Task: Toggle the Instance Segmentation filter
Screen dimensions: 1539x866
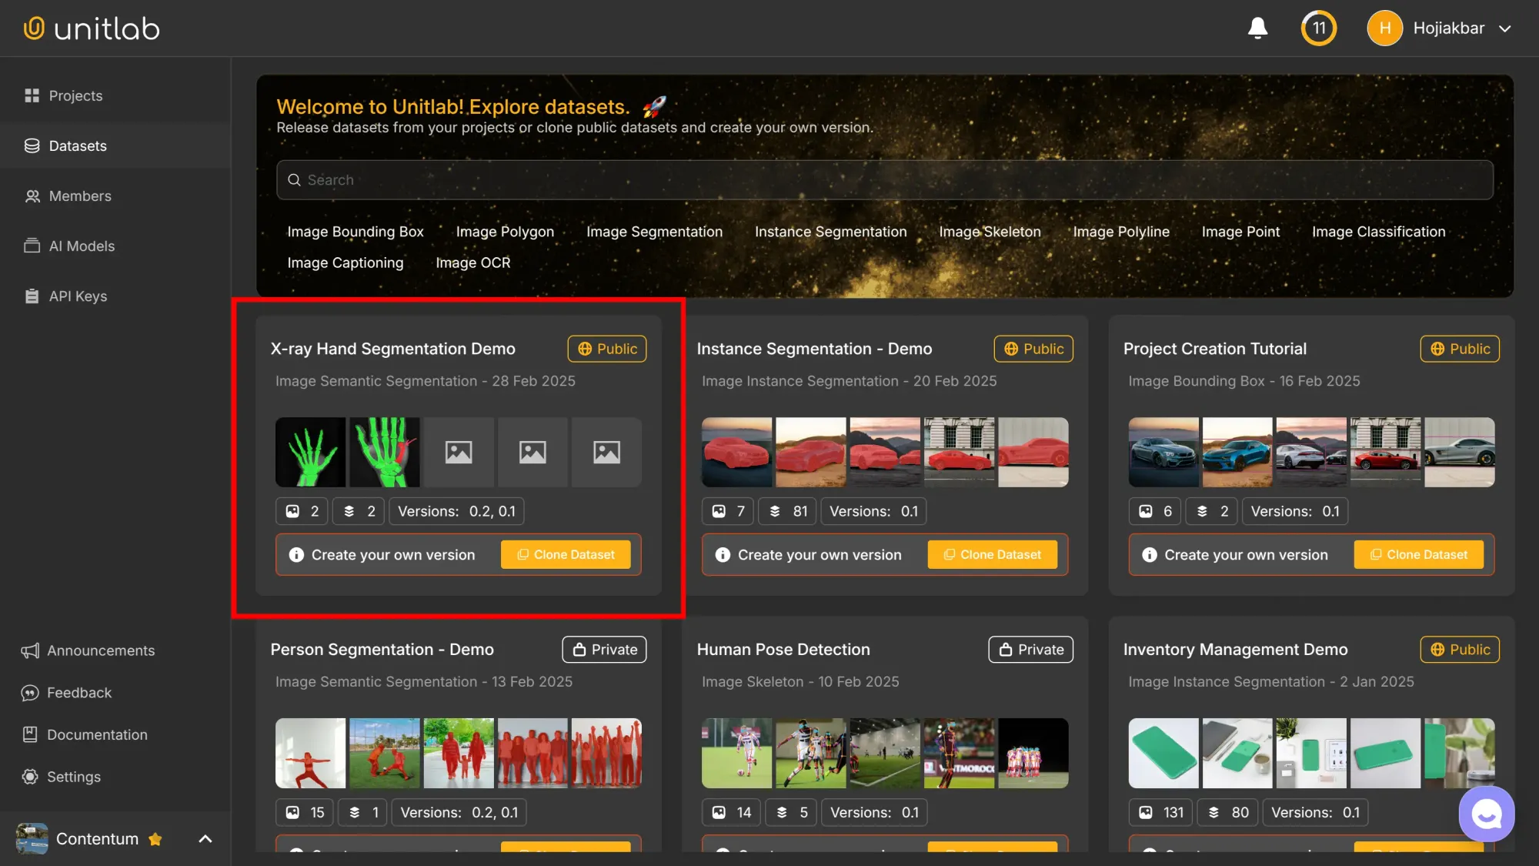Action: [830, 232]
